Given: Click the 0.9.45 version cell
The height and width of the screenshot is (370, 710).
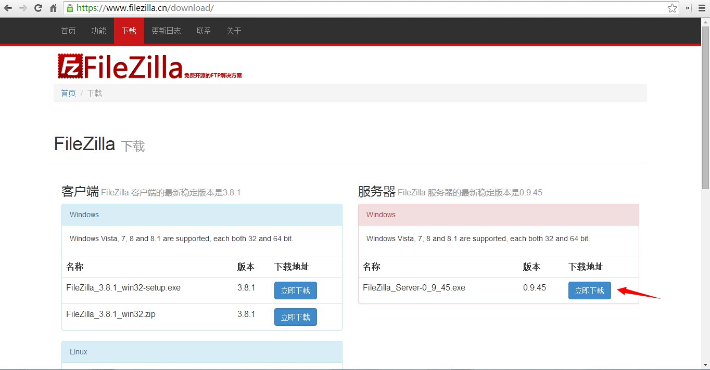Looking at the screenshot, I should 535,287.
